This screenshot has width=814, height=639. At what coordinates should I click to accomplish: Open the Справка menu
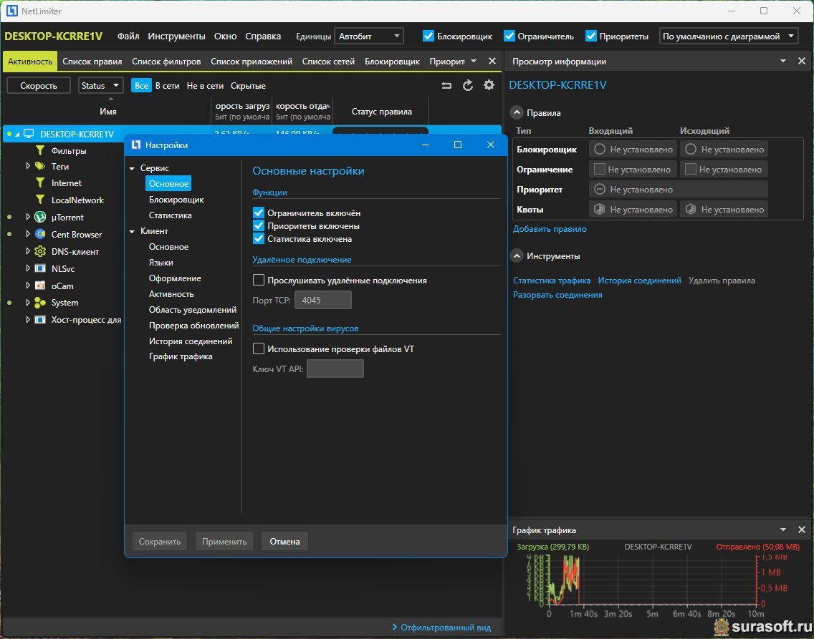263,36
